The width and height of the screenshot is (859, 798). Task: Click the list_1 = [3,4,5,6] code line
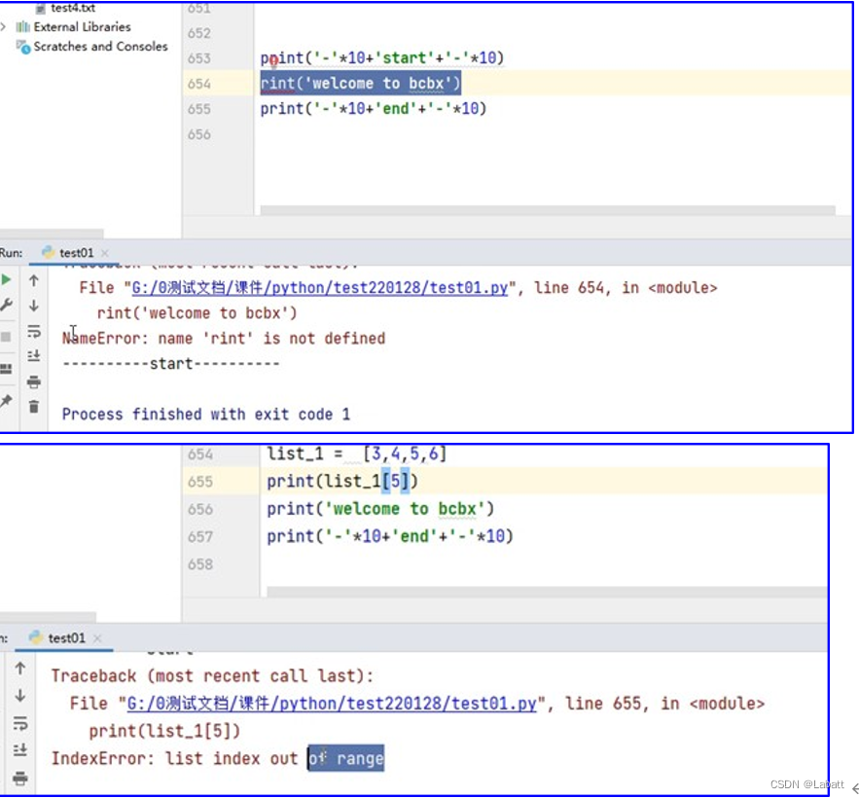[357, 453]
